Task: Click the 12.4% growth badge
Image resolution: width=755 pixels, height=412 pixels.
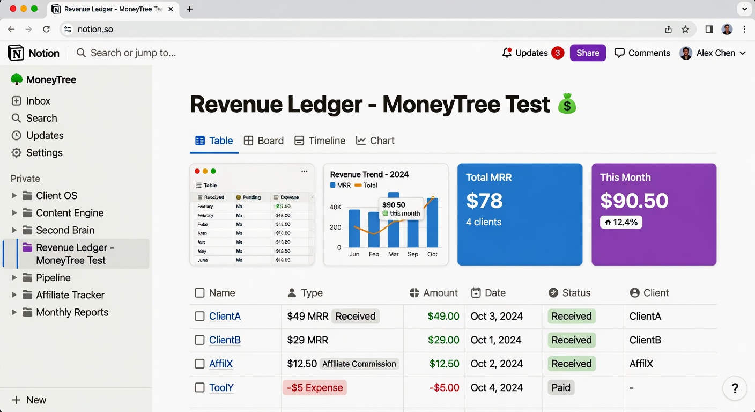Action: pos(621,222)
